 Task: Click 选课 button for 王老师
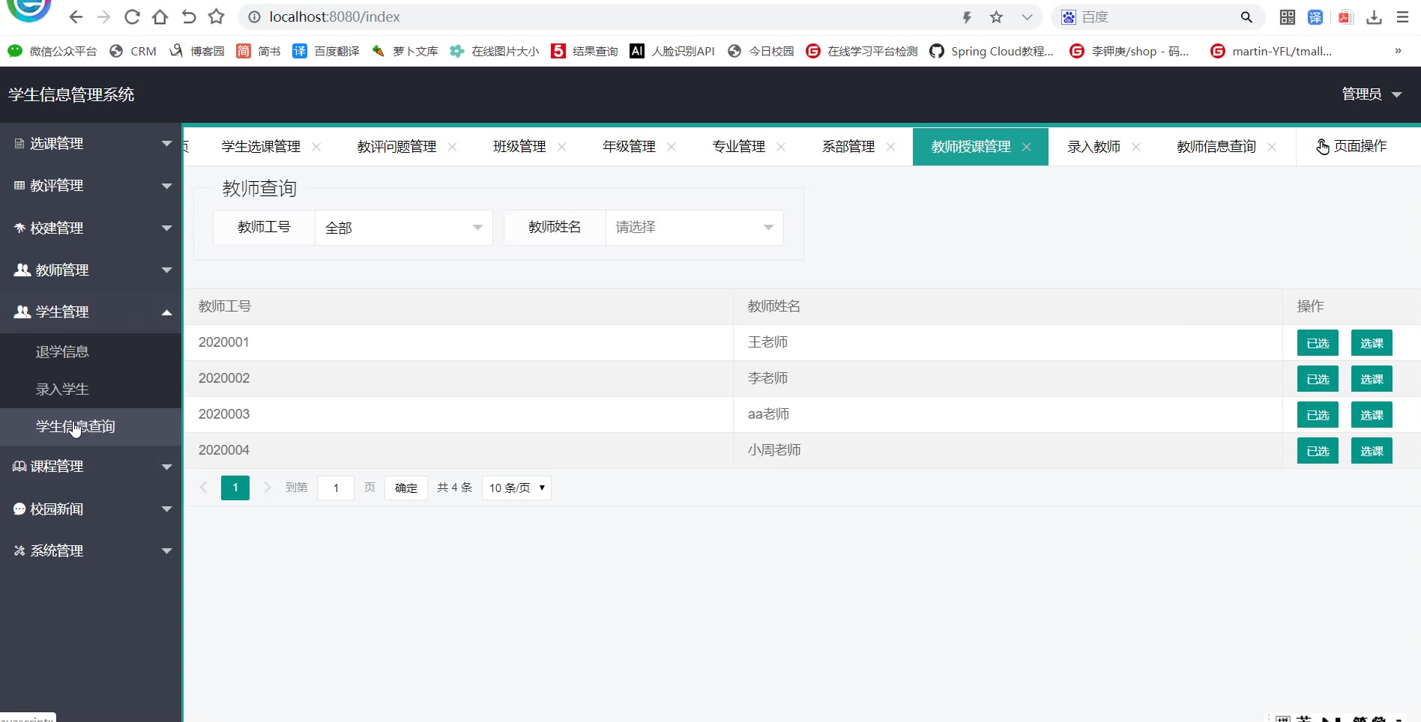coord(1372,343)
